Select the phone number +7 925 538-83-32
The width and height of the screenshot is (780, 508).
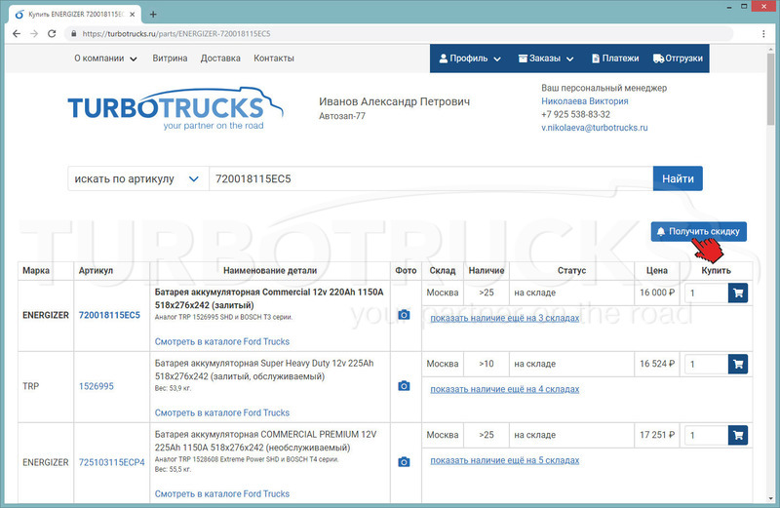(x=575, y=114)
